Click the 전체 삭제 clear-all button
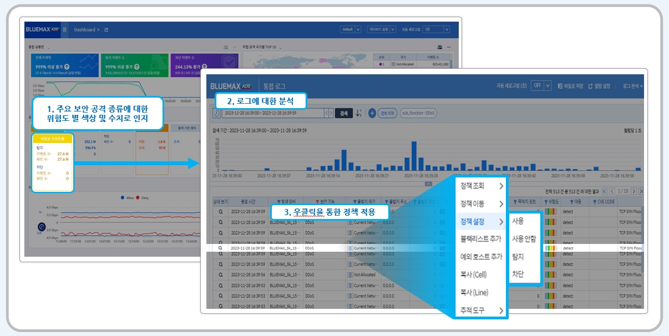The width and height of the screenshot is (669, 336). (387, 113)
